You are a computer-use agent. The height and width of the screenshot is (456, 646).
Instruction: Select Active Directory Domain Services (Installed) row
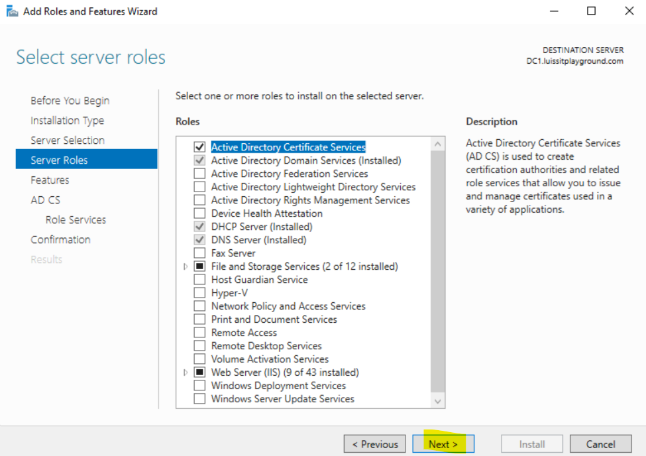[306, 160]
